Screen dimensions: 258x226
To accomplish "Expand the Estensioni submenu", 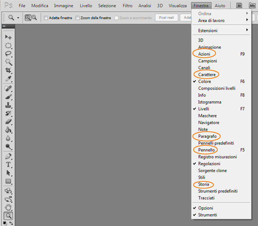I will (221, 31).
